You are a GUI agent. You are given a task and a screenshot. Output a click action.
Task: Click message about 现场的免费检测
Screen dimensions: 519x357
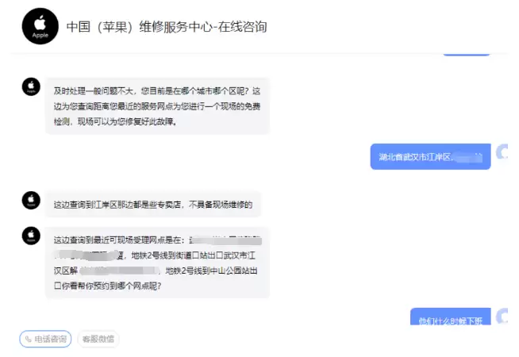(157, 106)
